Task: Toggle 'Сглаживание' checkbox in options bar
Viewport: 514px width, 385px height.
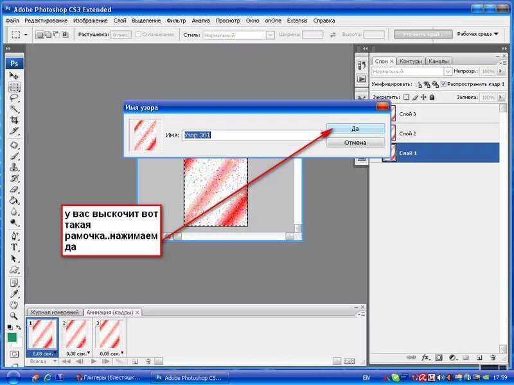Action: pyautogui.click(x=138, y=35)
